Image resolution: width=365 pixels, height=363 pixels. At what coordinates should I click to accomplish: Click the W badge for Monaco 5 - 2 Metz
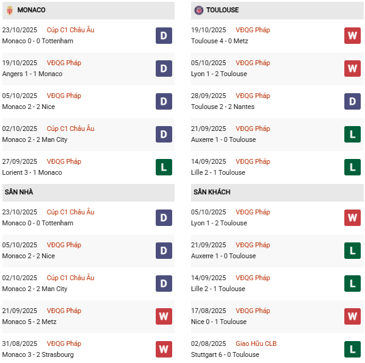164,316
